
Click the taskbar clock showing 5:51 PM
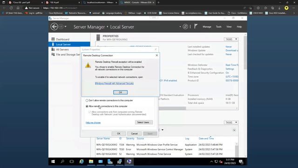click(230, 161)
